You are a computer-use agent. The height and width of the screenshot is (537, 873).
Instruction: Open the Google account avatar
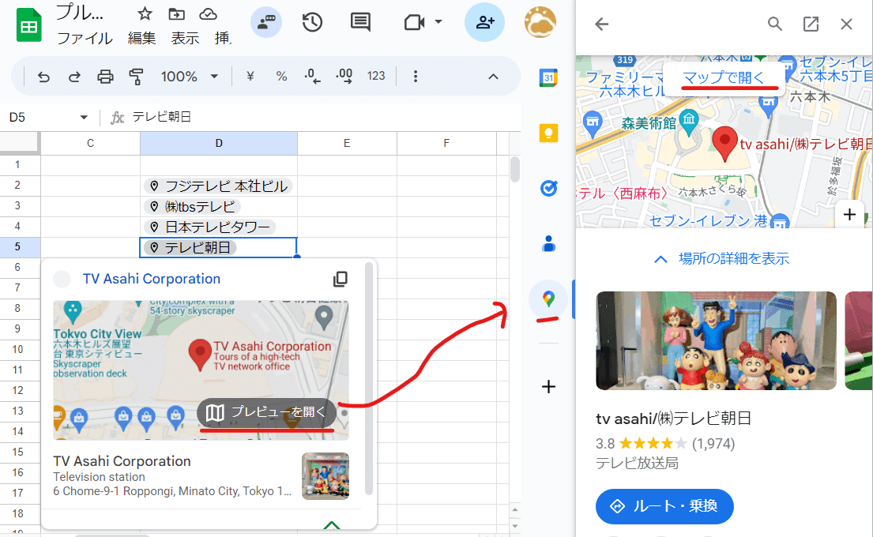tap(540, 22)
